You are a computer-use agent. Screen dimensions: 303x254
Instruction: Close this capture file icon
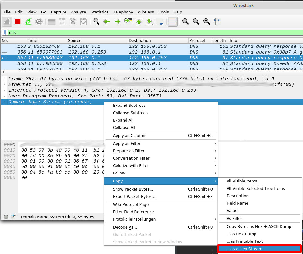[73, 21]
